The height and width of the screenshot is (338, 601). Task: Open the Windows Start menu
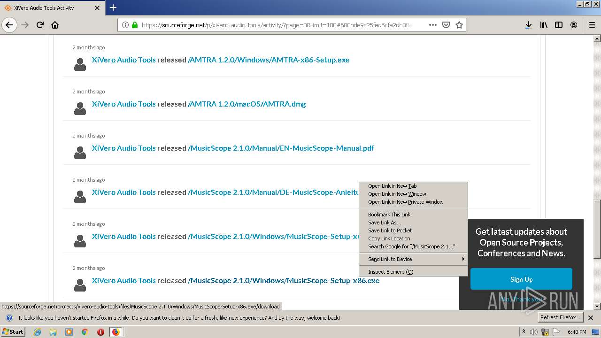point(13,331)
